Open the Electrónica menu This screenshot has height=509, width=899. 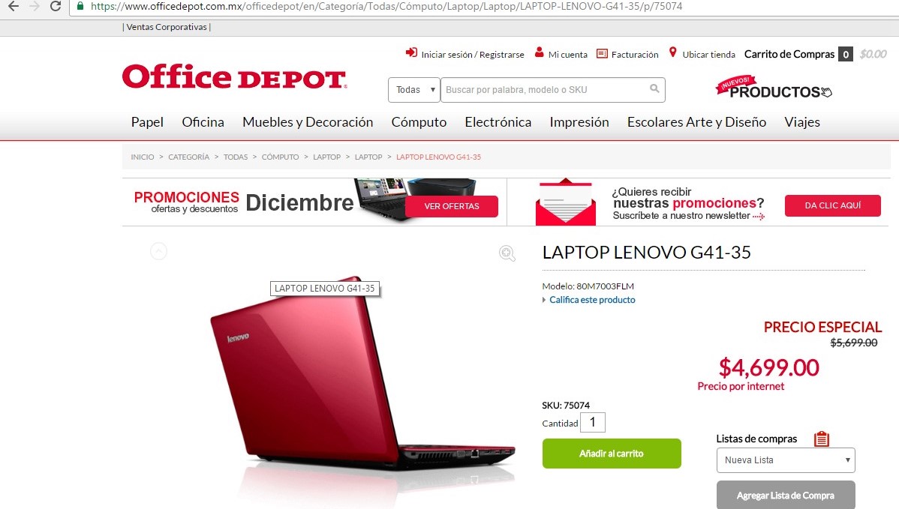(x=498, y=122)
